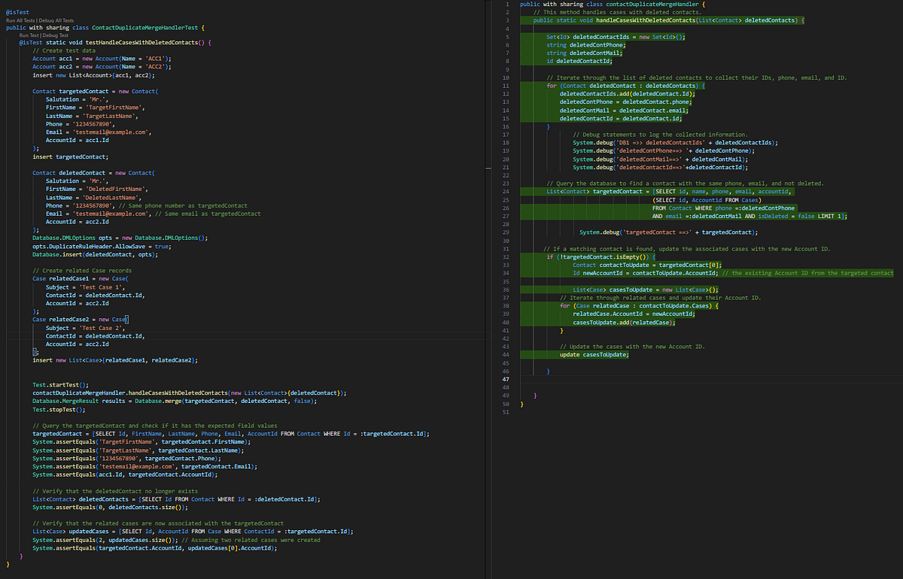
Task: Click line number 32 in the gutter
Action: pos(508,257)
